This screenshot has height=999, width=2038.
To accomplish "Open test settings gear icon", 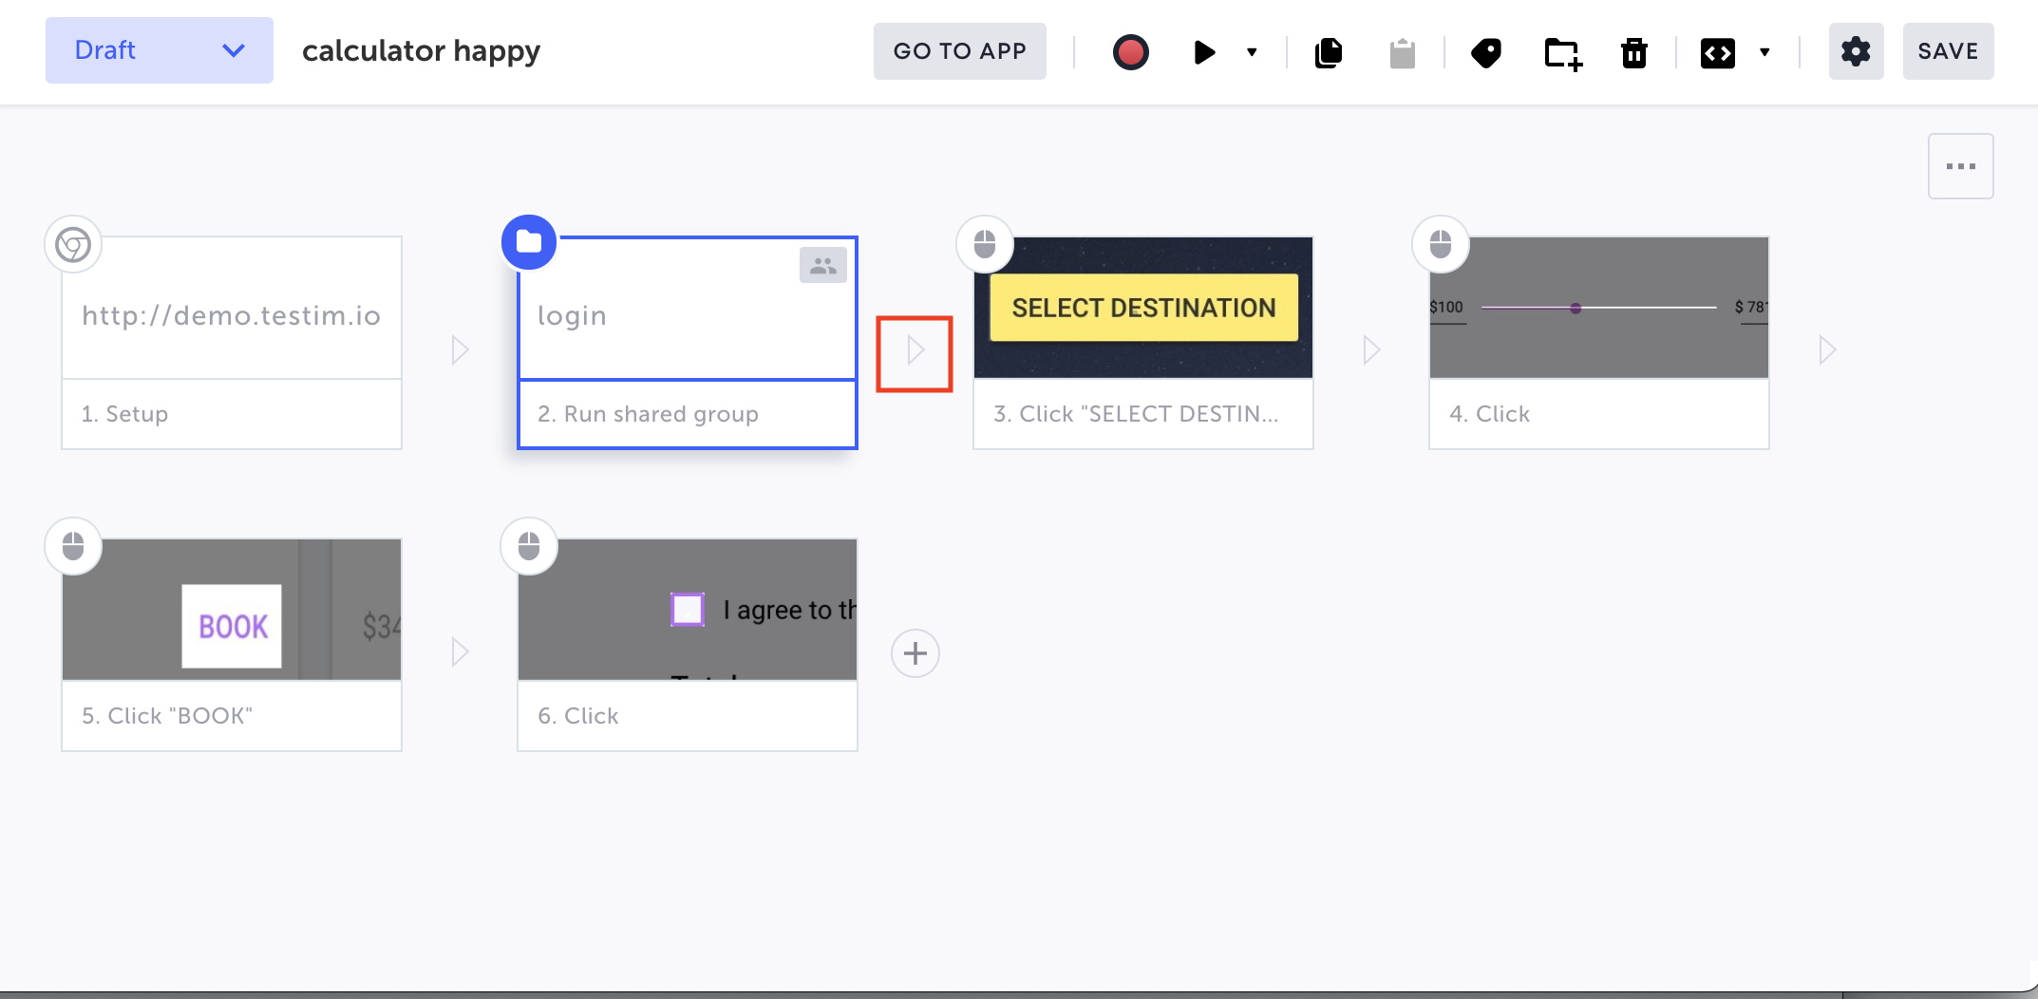I will (x=1856, y=51).
